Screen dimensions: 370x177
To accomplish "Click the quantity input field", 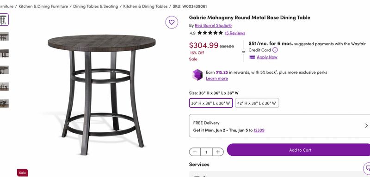I will pyautogui.click(x=206, y=152).
